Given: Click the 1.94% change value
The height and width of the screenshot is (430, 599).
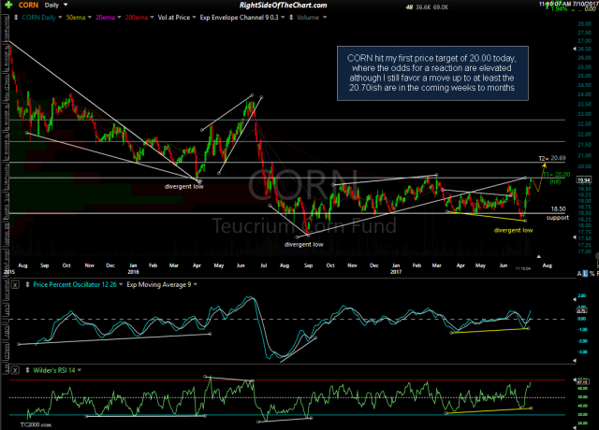Looking at the screenshot, I should point(559,8).
